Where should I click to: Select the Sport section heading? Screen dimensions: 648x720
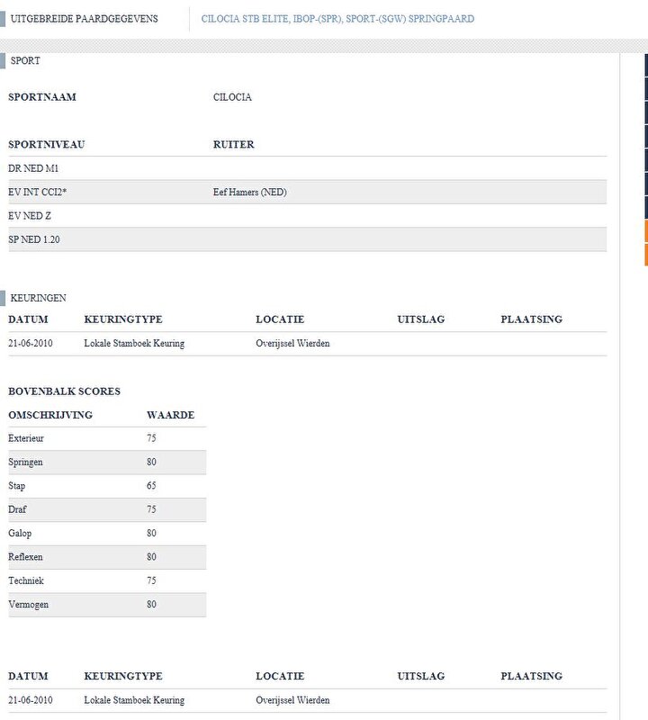[25, 61]
